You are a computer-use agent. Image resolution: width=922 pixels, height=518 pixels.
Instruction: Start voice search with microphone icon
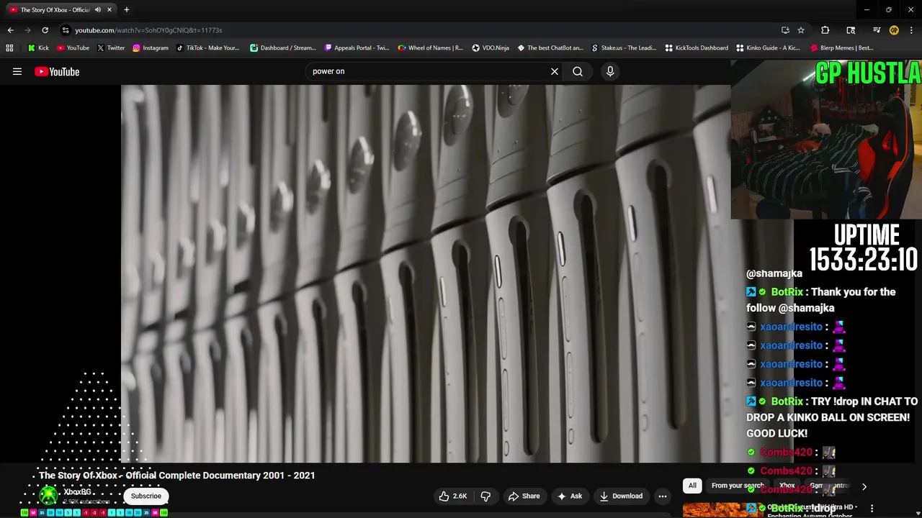pos(610,71)
